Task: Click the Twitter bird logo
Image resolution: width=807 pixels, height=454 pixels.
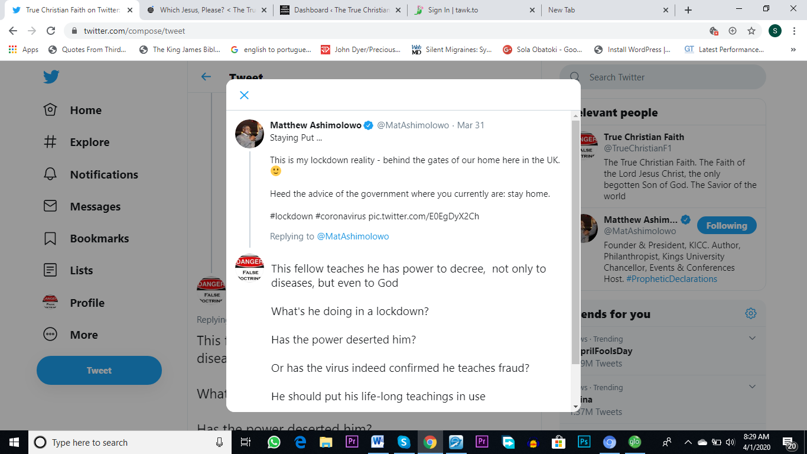Action: pos(51,77)
